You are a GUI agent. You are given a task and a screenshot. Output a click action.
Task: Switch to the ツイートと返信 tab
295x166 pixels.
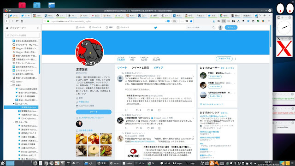tap(140, 68)
